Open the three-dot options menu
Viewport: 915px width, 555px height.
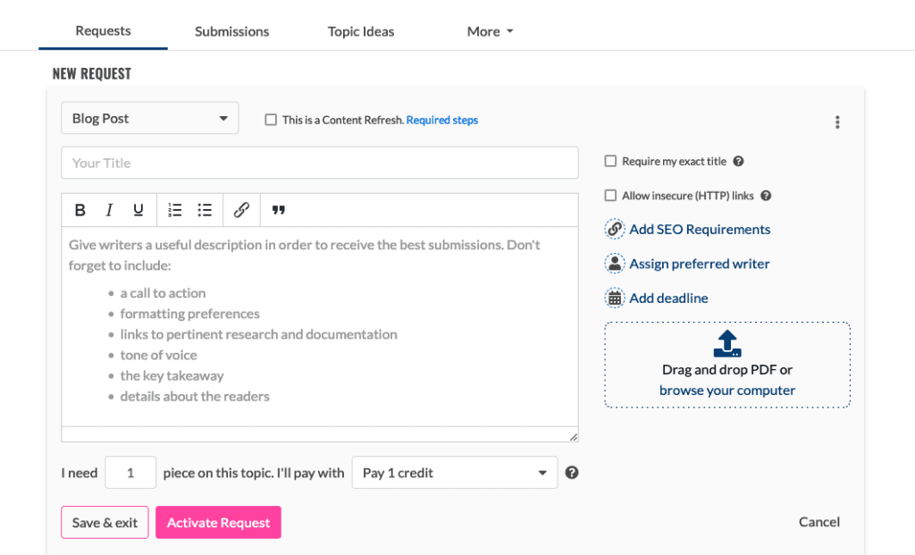(836, 122)
